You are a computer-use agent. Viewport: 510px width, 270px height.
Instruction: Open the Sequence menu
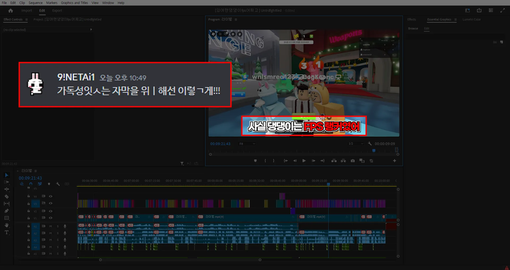[36, 3]
